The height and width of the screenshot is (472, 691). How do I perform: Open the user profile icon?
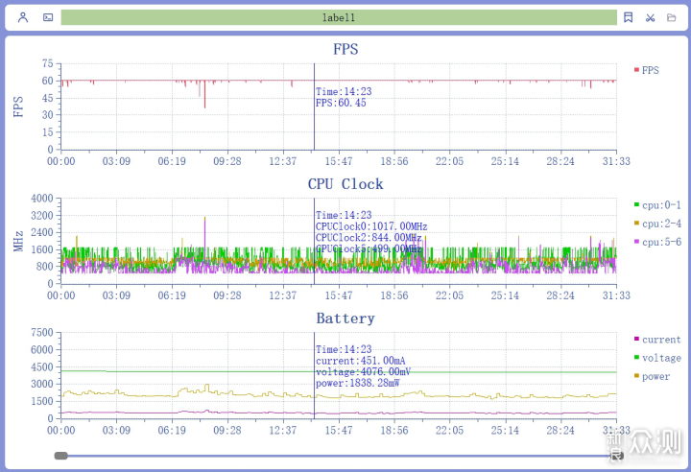(23, 17)
